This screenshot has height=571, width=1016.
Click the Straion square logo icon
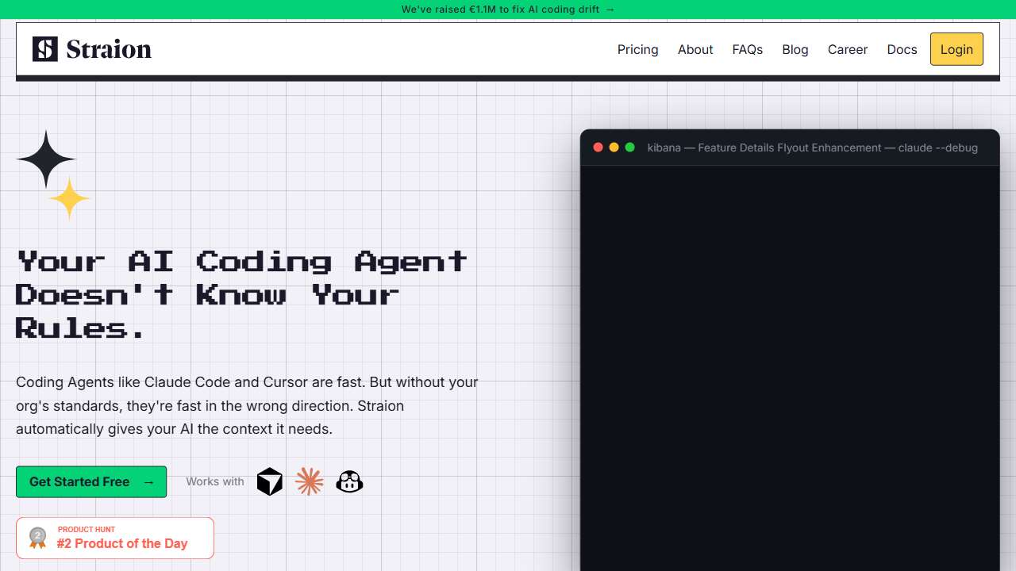pos(45,49)
